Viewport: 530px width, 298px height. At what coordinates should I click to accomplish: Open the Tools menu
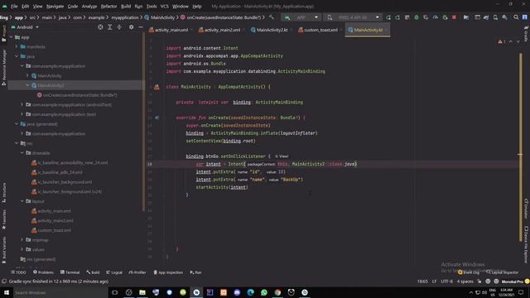(152, 6)
